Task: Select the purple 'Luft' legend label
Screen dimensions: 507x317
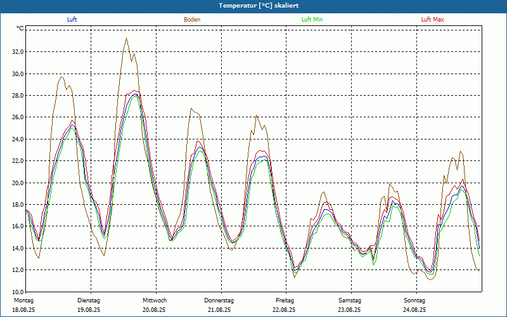Action: (x=72, y=20)
